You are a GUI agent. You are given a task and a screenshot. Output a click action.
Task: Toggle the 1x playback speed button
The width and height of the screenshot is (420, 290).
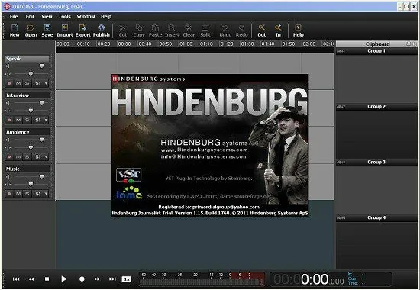pyautogui.click(x=127, y=279)
